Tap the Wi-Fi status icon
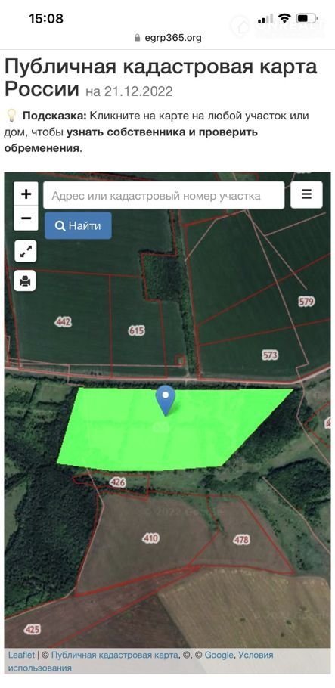This screenshot has height=688, width=335. coord(285,18)
